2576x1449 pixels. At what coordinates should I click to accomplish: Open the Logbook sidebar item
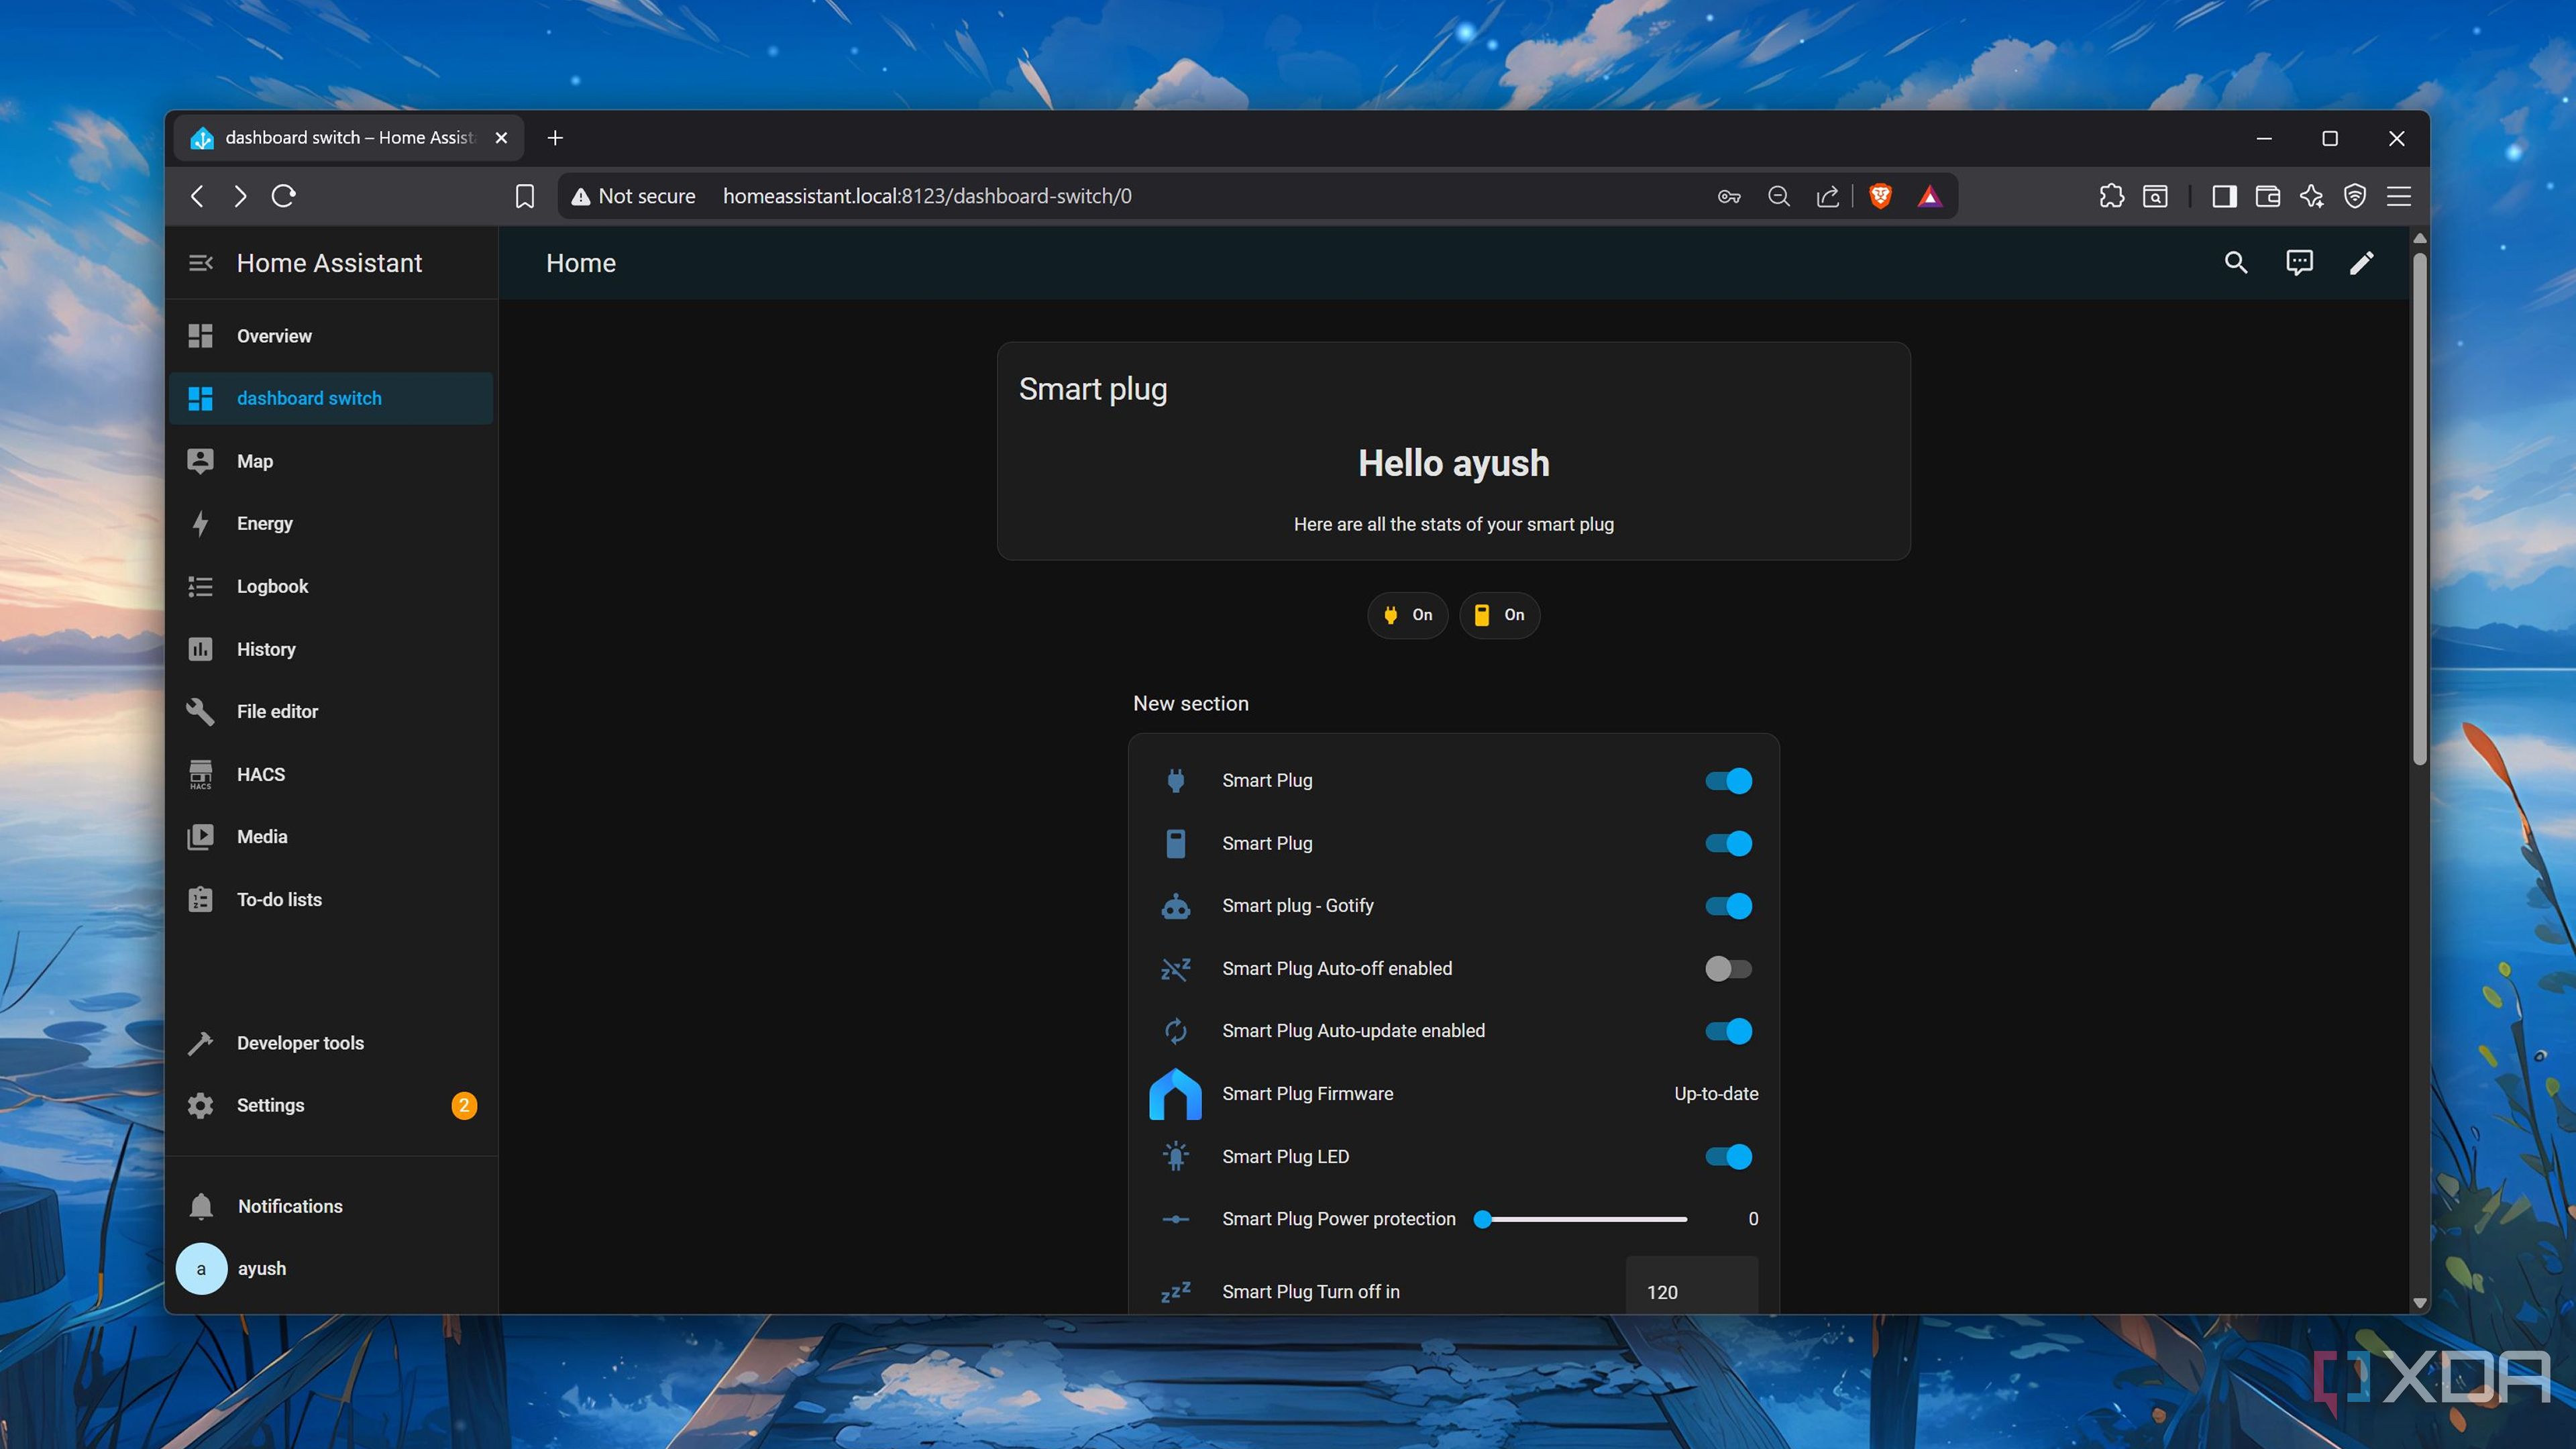coord(331,586)
